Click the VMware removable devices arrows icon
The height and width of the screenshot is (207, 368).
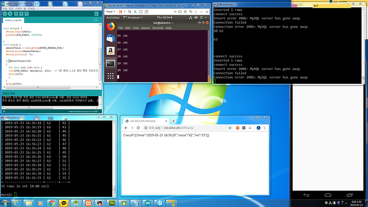[175, 12]
